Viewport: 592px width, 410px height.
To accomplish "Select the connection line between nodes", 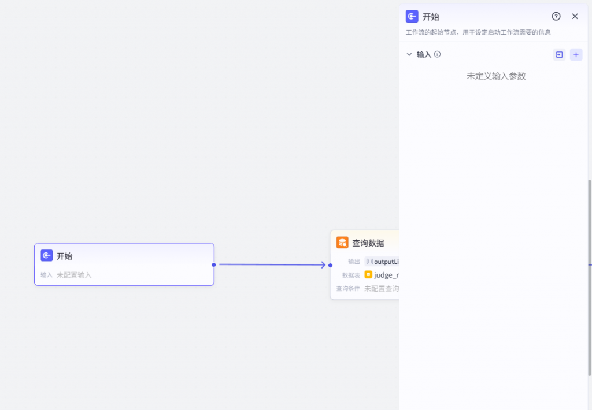I will point(272,264).
